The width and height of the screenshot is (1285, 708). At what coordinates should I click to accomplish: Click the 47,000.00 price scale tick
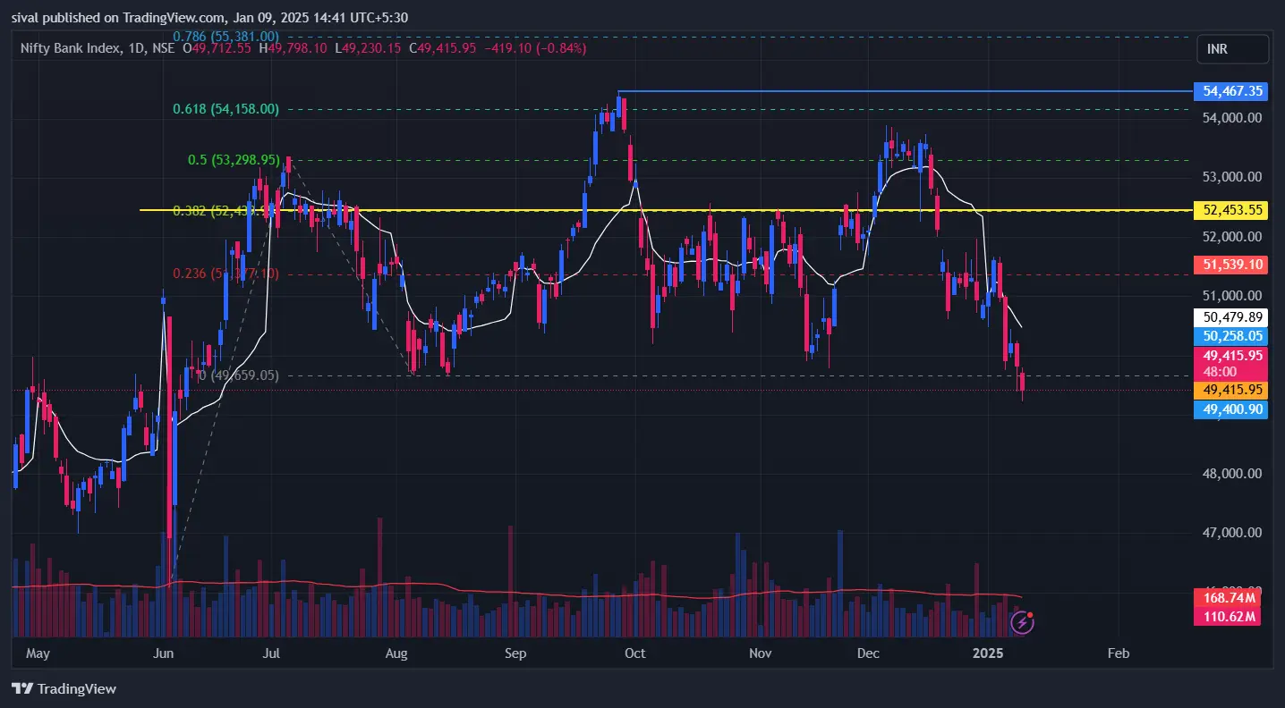click(x=1232, y=532)
